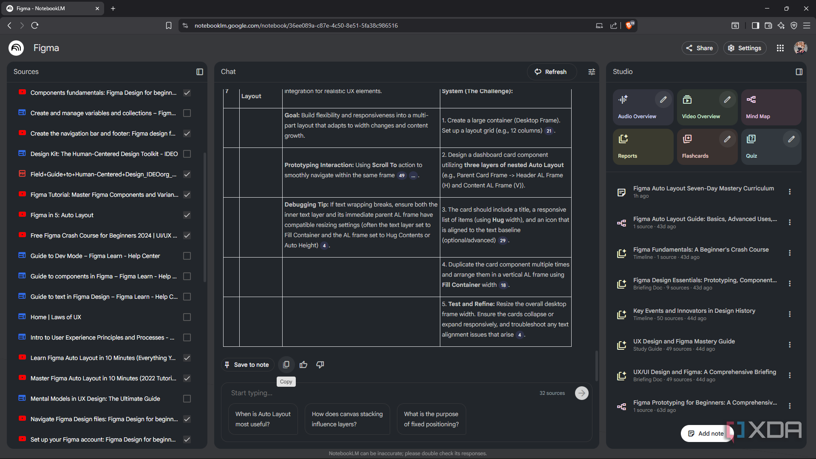This screenshot has width=816, height=459.
Task: Open Figma Tutorial: Master Components source
Action: click(104, 195)
